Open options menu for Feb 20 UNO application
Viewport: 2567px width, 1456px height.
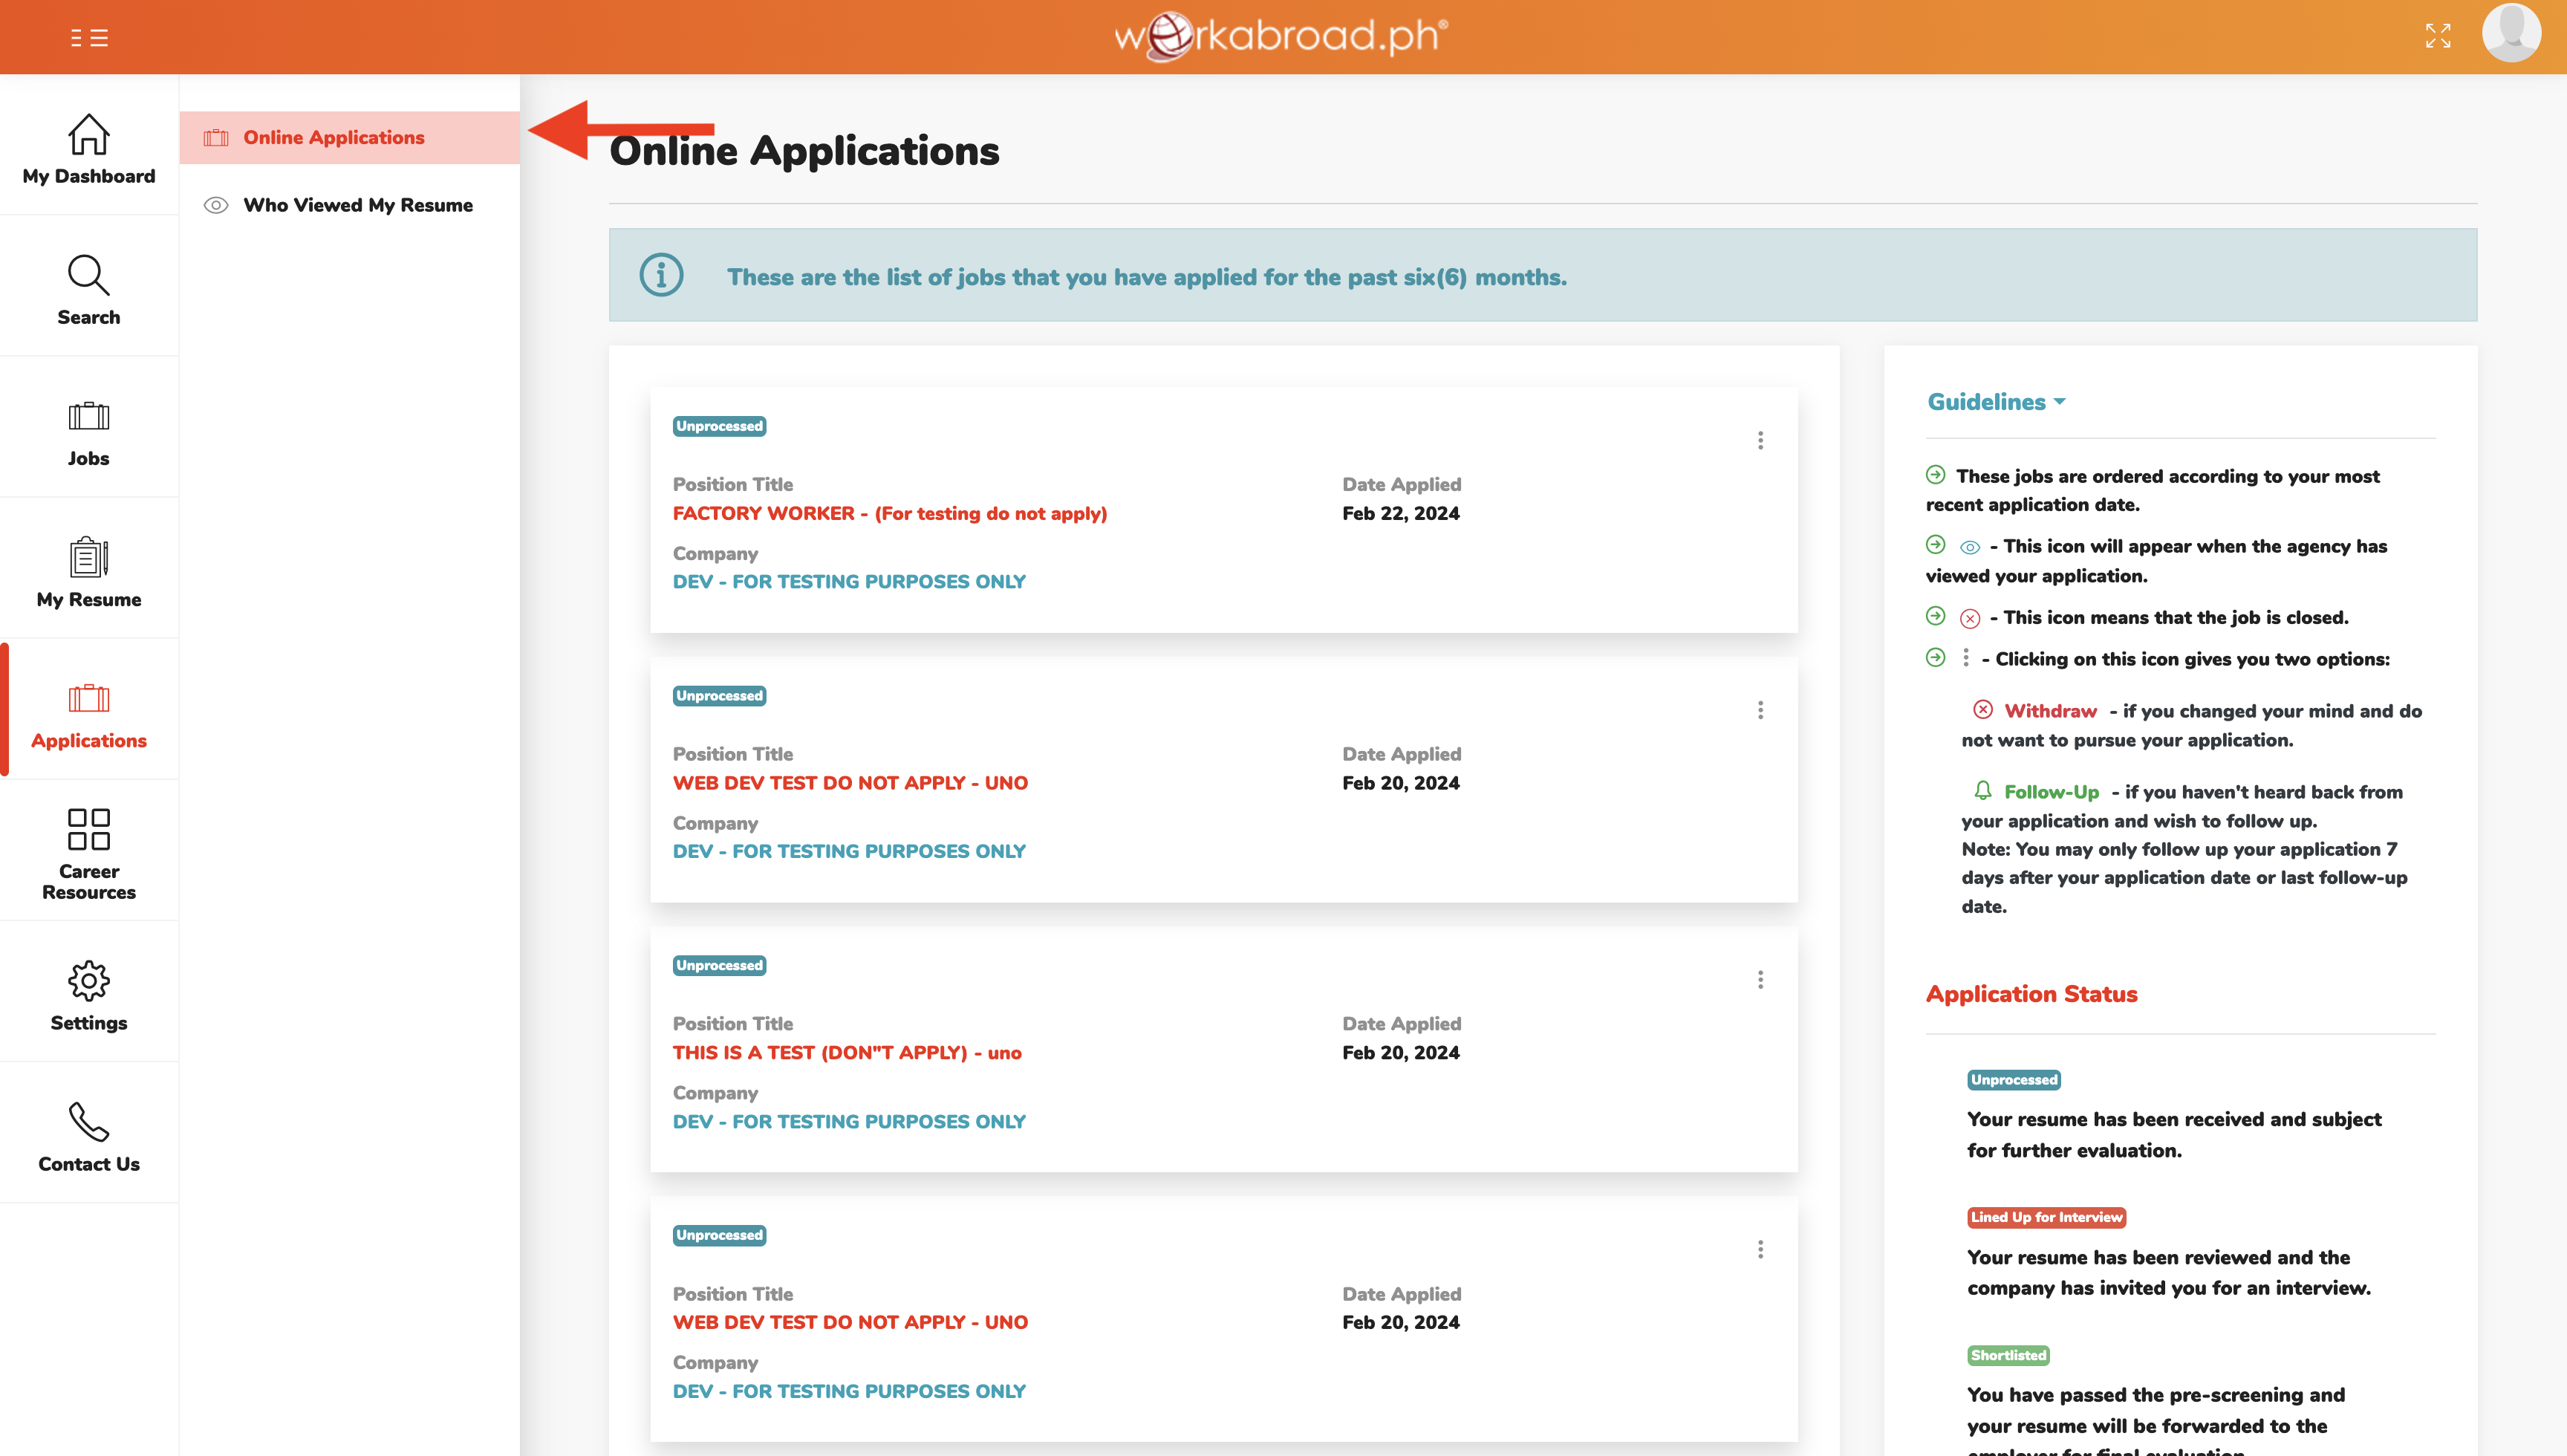[x=1760, y=710]
